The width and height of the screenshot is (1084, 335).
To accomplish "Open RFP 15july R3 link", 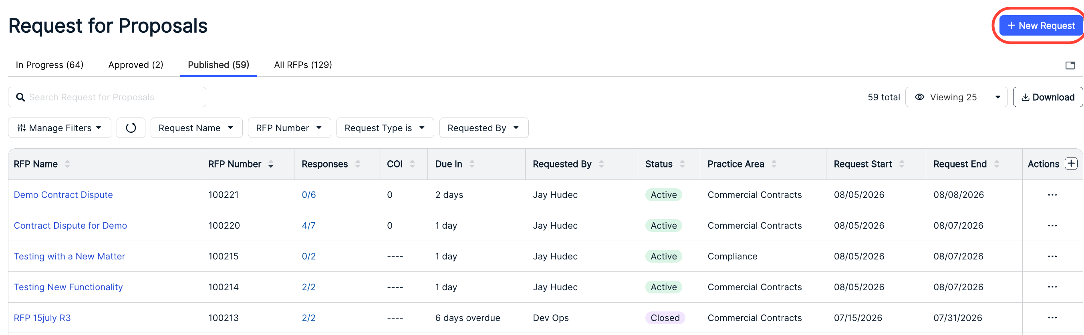I will click(x=42, y=318).
